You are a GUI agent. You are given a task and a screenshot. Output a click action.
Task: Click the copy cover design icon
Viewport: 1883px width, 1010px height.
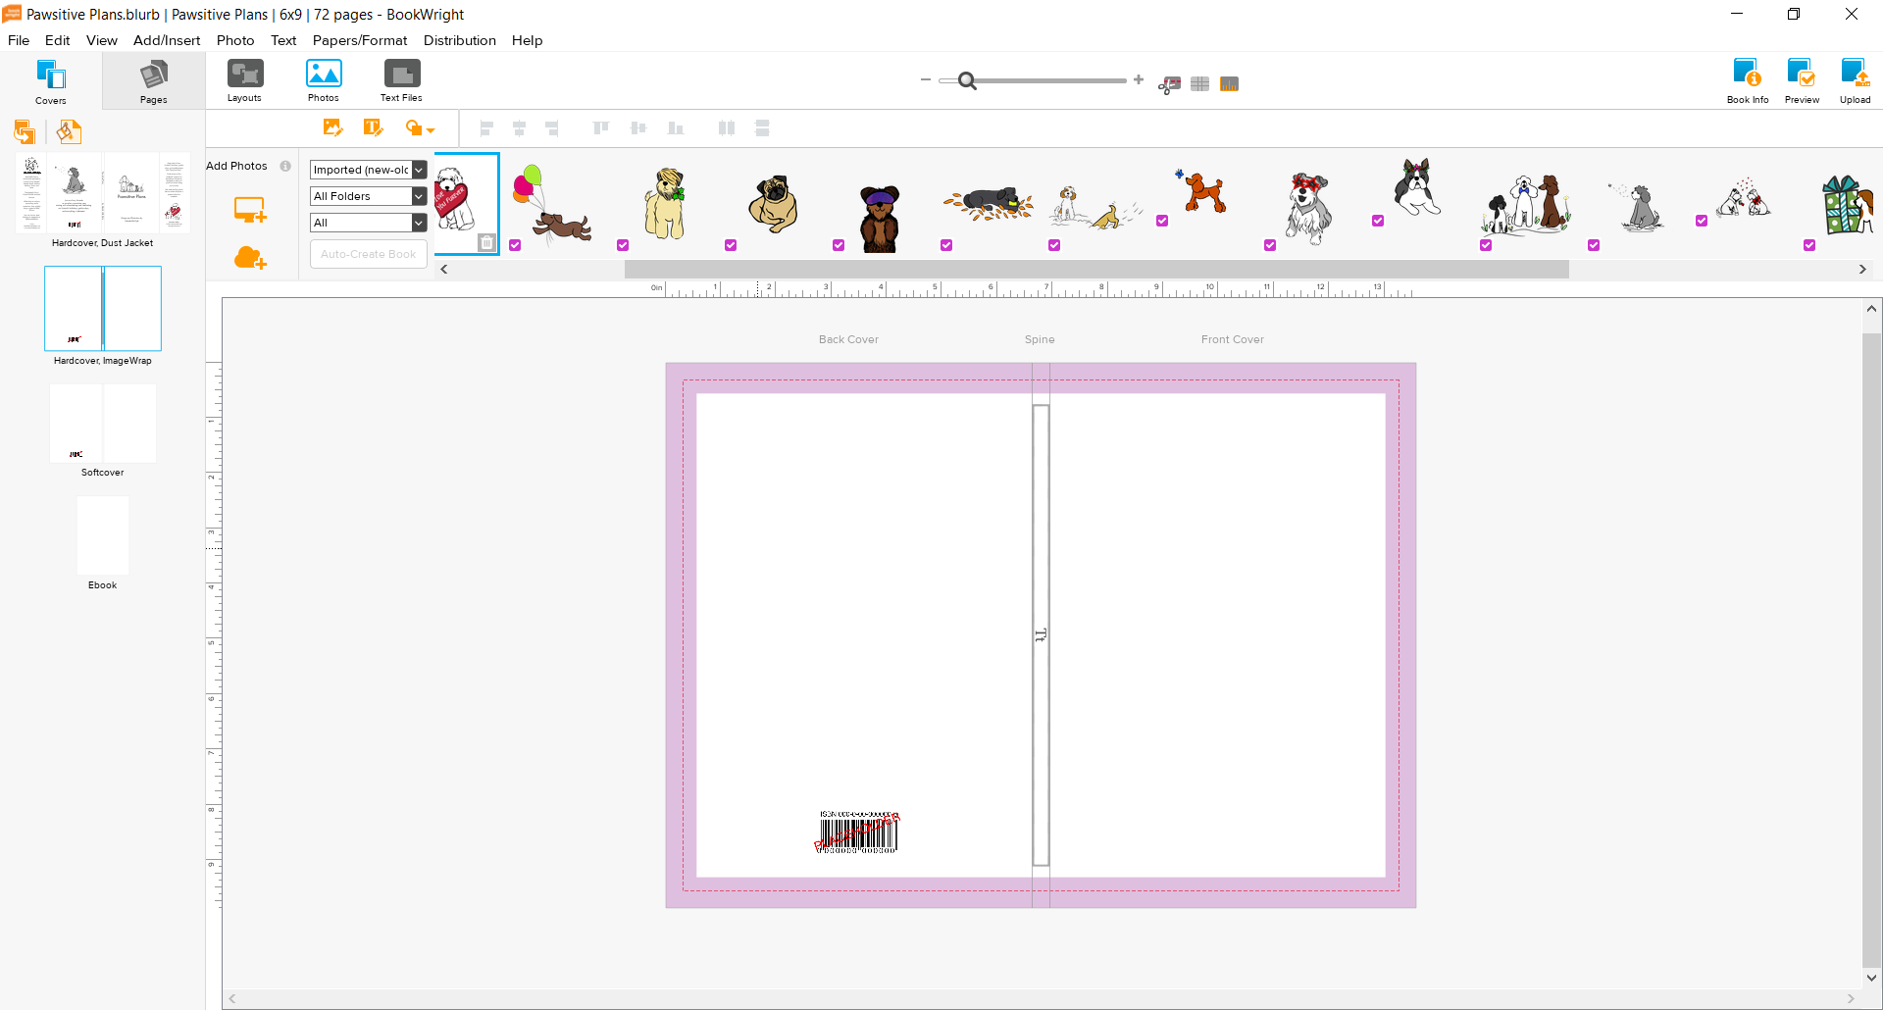[25, 131]
